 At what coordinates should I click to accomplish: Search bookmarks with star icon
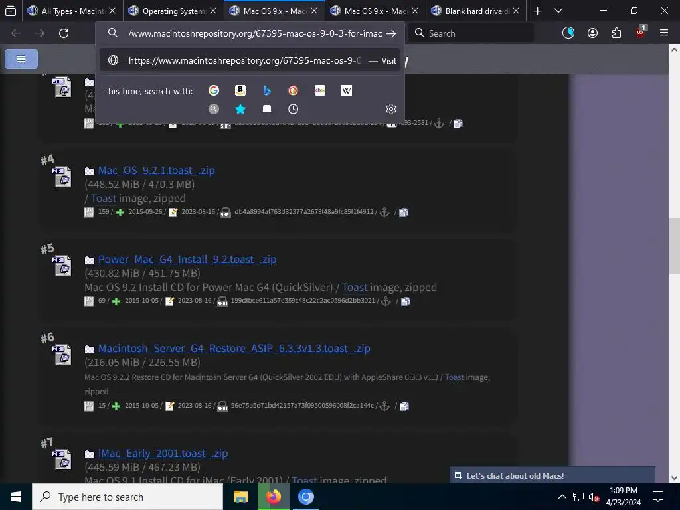pyautogui.click(x=240, y=109)
